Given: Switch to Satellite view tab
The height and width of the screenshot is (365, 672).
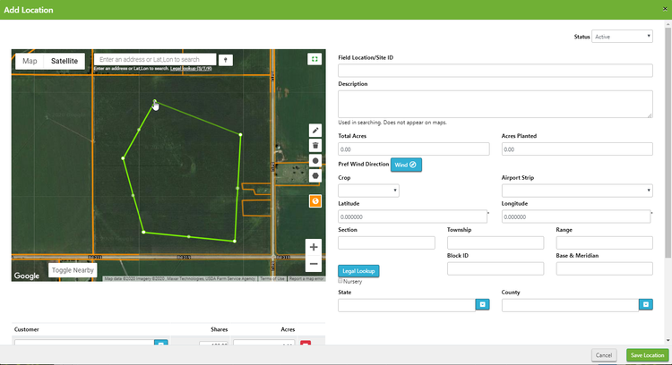Looking at the screenshot, I should point(65,61).
